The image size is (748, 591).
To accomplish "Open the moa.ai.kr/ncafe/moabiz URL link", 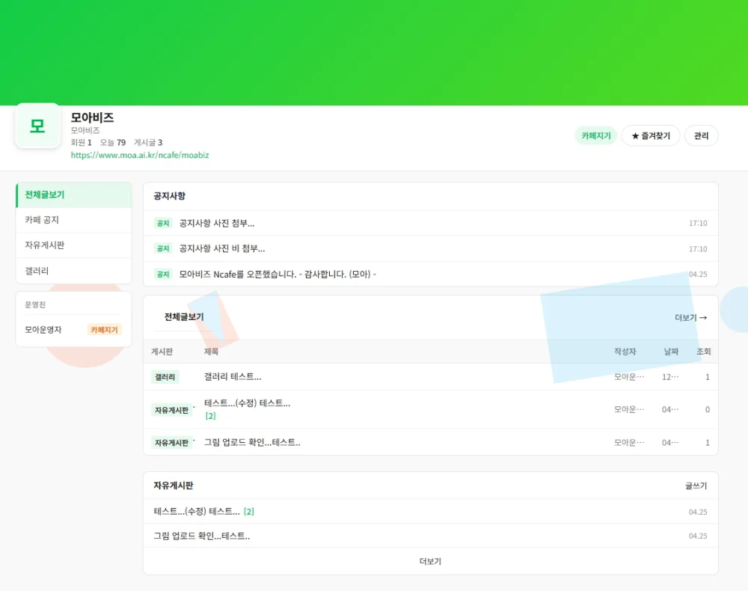I will click(x=140, y=155).
